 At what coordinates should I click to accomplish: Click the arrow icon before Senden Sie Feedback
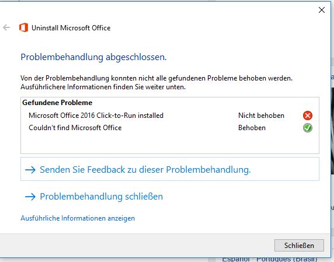click(x=30, y=170)
